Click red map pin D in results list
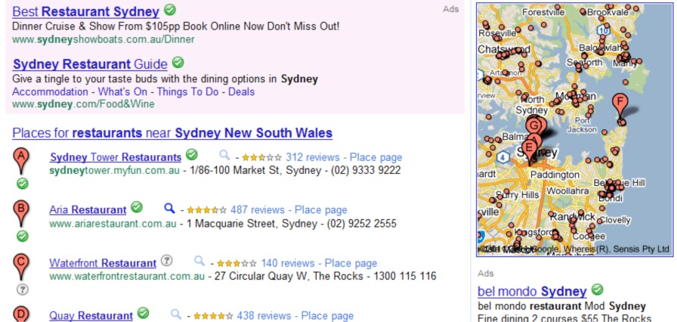677x322 pixels. tap(22, 314)
